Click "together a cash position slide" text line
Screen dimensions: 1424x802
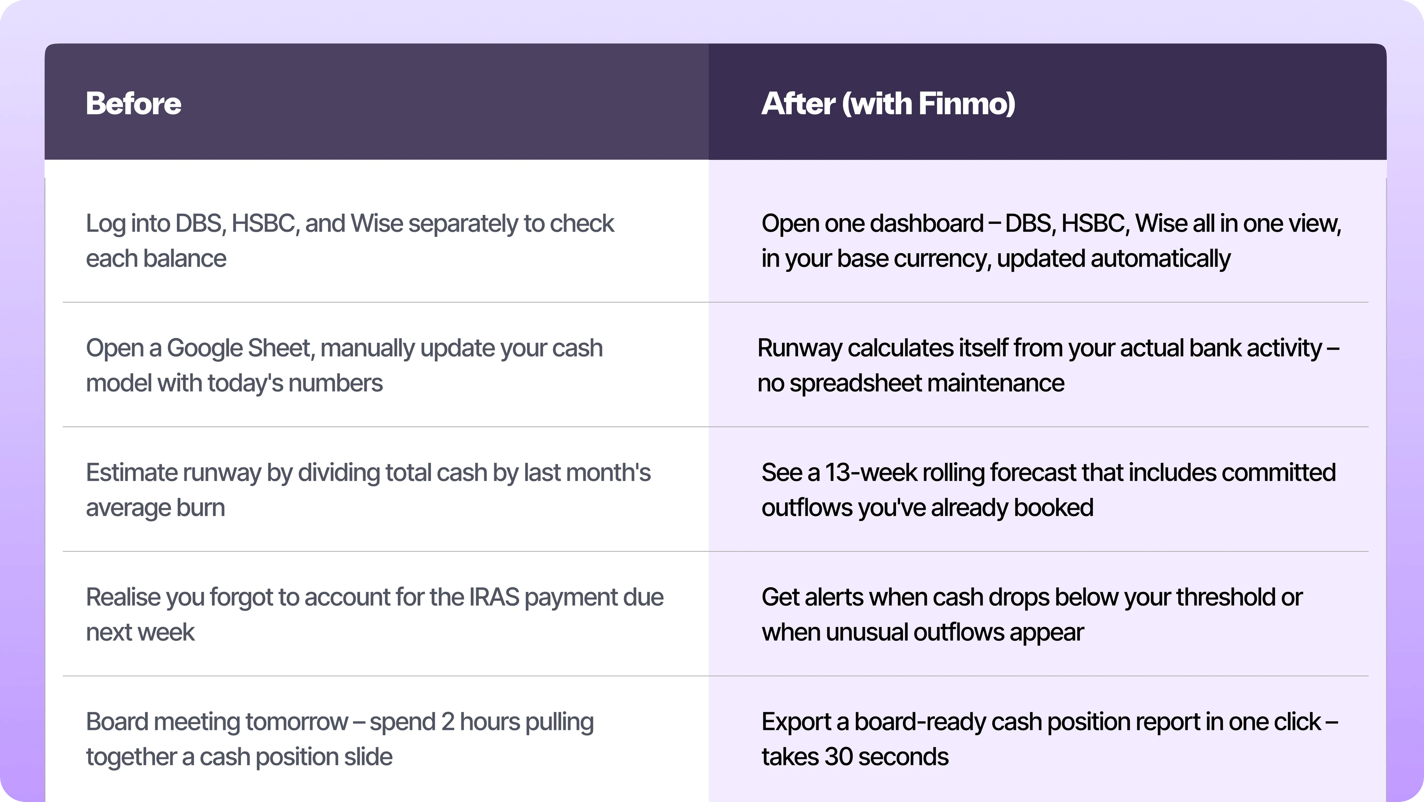pos(239,757)
